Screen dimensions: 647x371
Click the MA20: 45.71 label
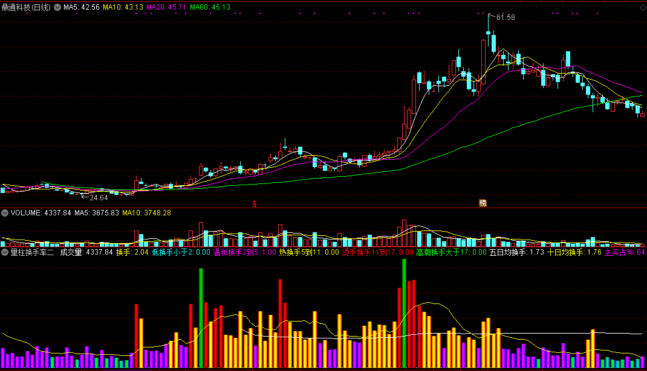(x=166, y=7)
